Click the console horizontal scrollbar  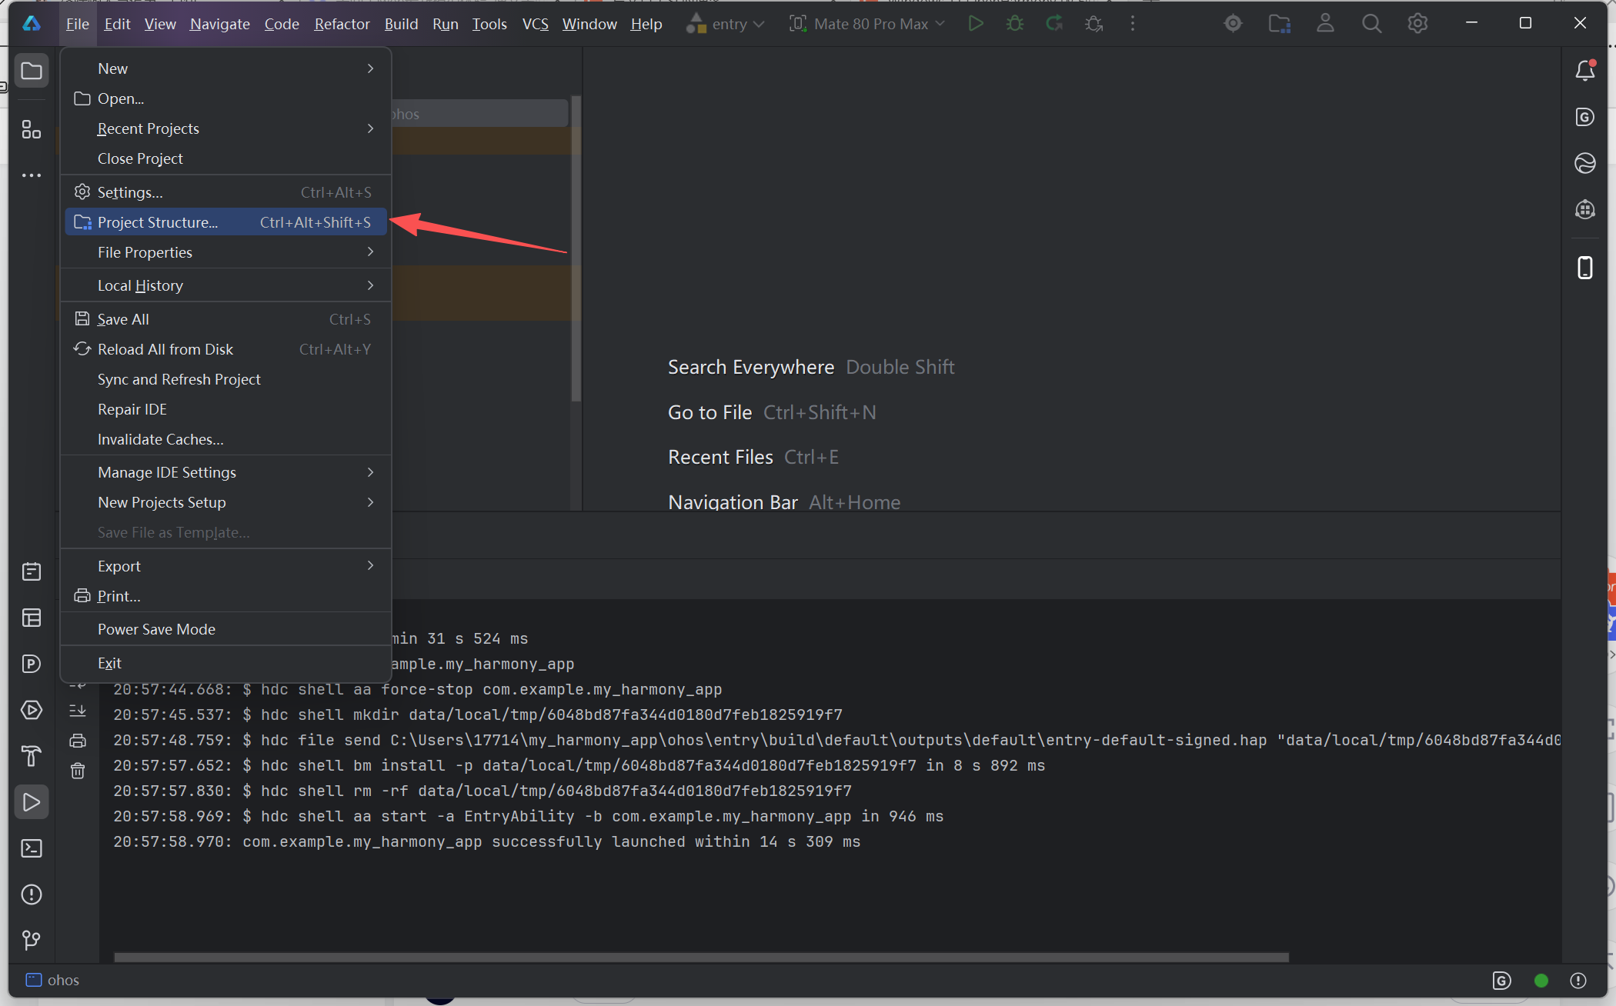700,958
